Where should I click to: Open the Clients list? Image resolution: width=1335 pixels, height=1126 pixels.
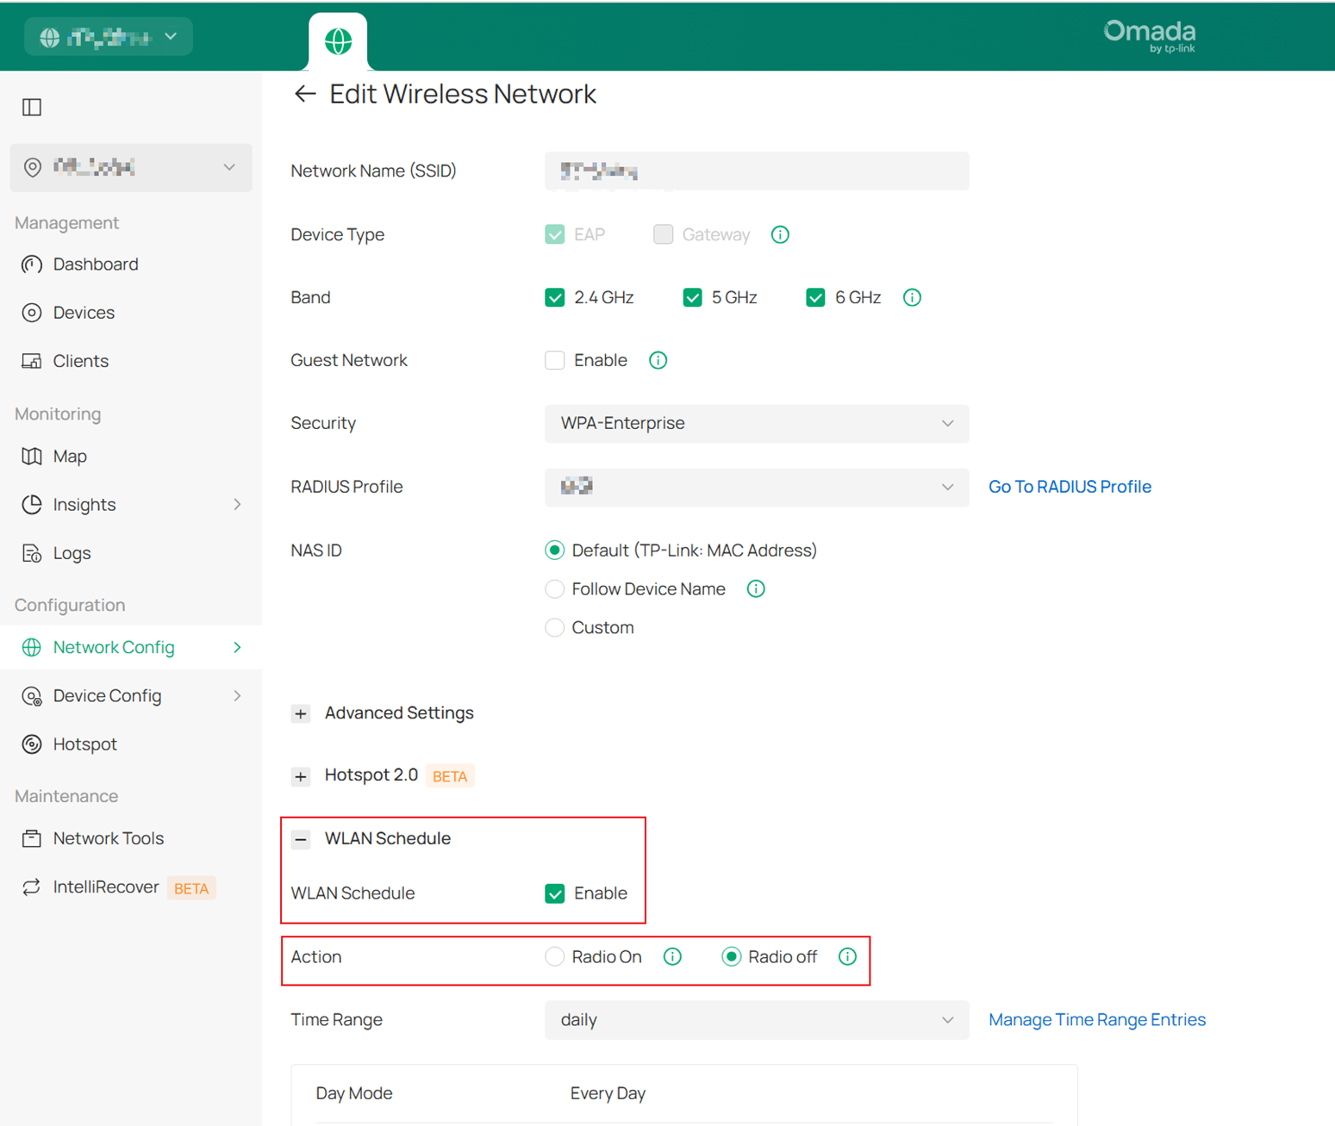click(80, 360)
